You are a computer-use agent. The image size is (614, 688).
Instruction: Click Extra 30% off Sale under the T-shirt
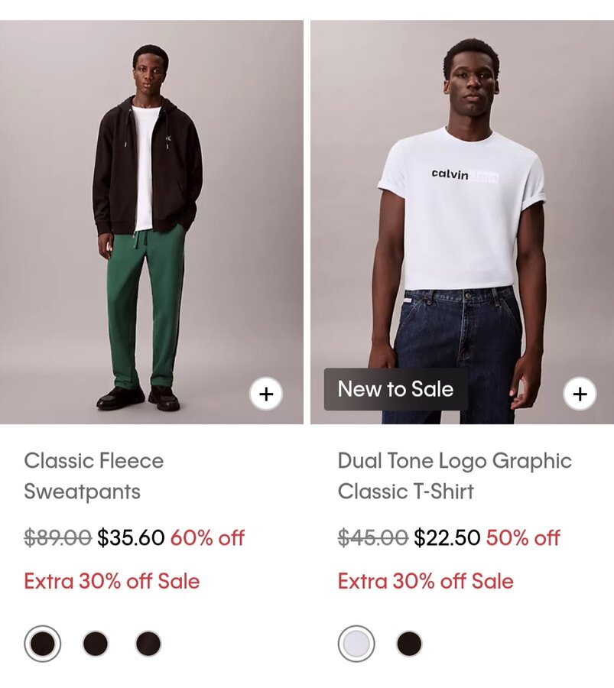tap(426, 581)
